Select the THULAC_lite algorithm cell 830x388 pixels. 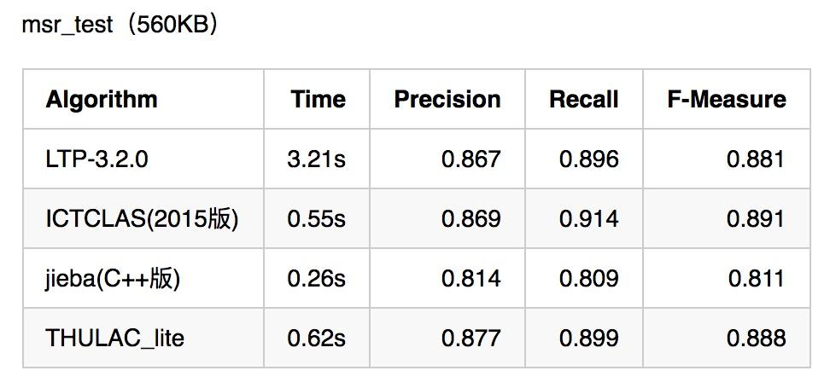(115, 339)
